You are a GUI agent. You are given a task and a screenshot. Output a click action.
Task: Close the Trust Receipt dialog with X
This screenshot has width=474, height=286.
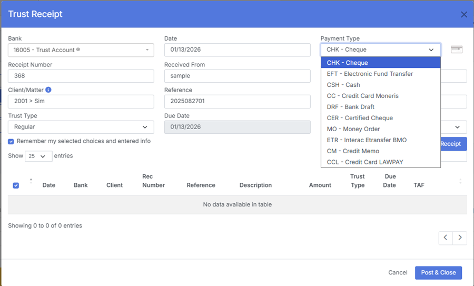point(463,15)
